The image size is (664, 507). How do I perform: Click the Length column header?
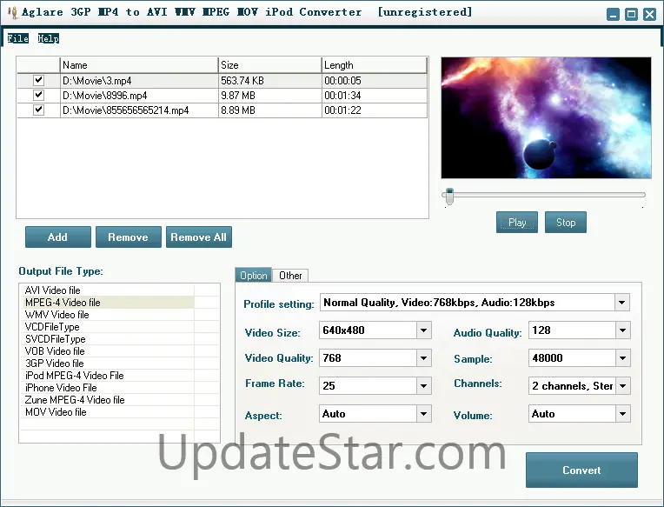pyautogui.click(x=374, y=65)
